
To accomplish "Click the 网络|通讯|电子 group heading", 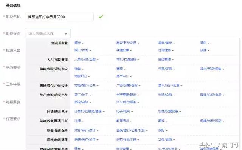I will [57, 112].
